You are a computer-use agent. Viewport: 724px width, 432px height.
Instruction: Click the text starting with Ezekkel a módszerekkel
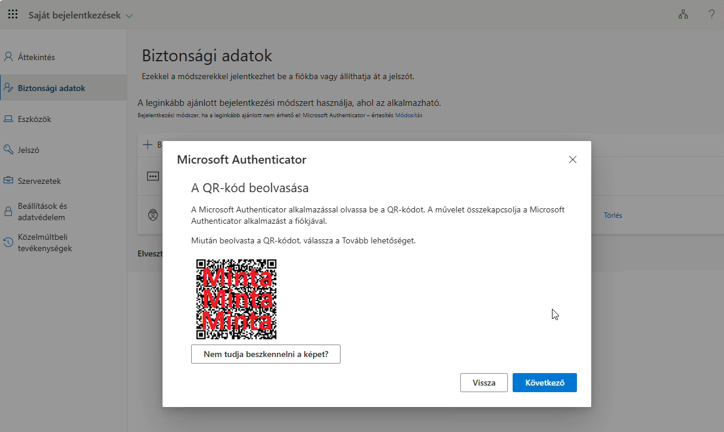click(278, 77)
